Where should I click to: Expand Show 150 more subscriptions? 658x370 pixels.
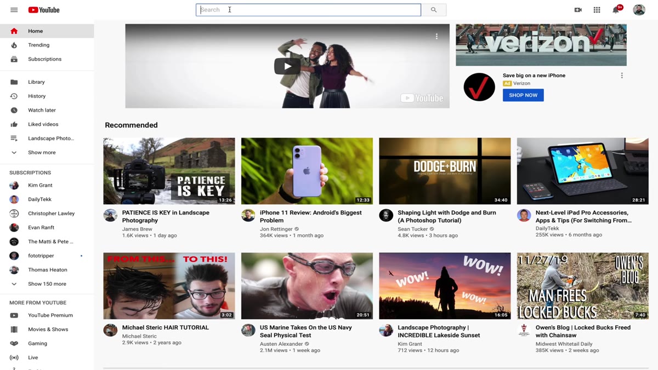click(x=47, y=284)
